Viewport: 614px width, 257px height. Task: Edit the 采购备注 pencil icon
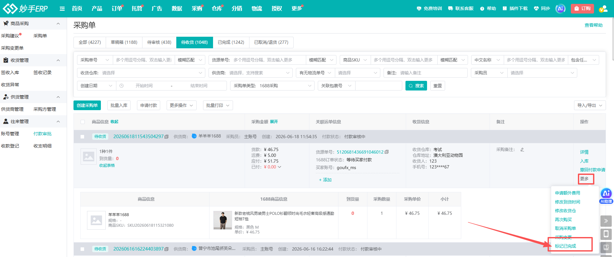(x=522, y=150)
